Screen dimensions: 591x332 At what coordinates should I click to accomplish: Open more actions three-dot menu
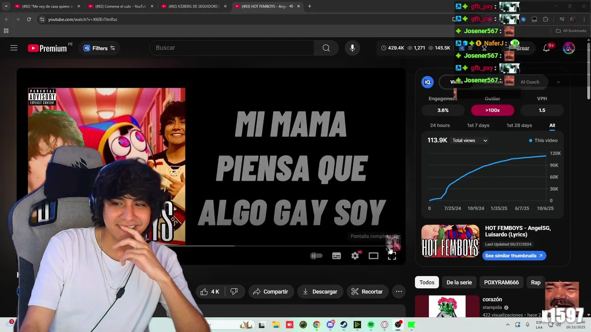pyautogui.click(x=399, y=291)
